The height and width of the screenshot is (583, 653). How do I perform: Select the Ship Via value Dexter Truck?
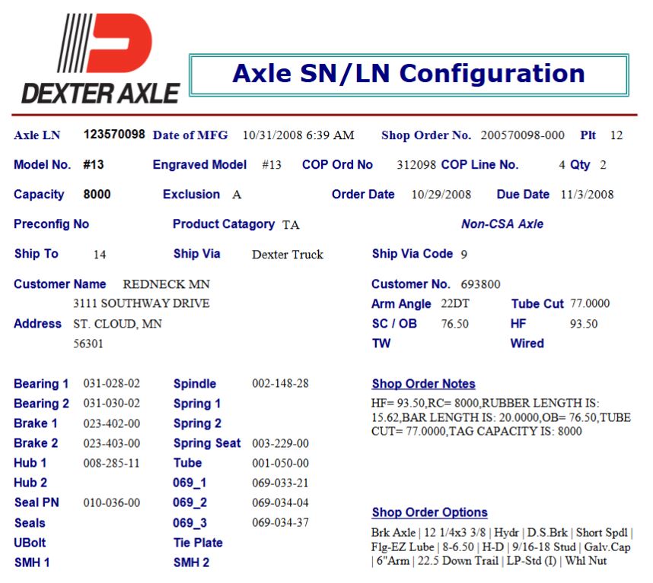287,255
